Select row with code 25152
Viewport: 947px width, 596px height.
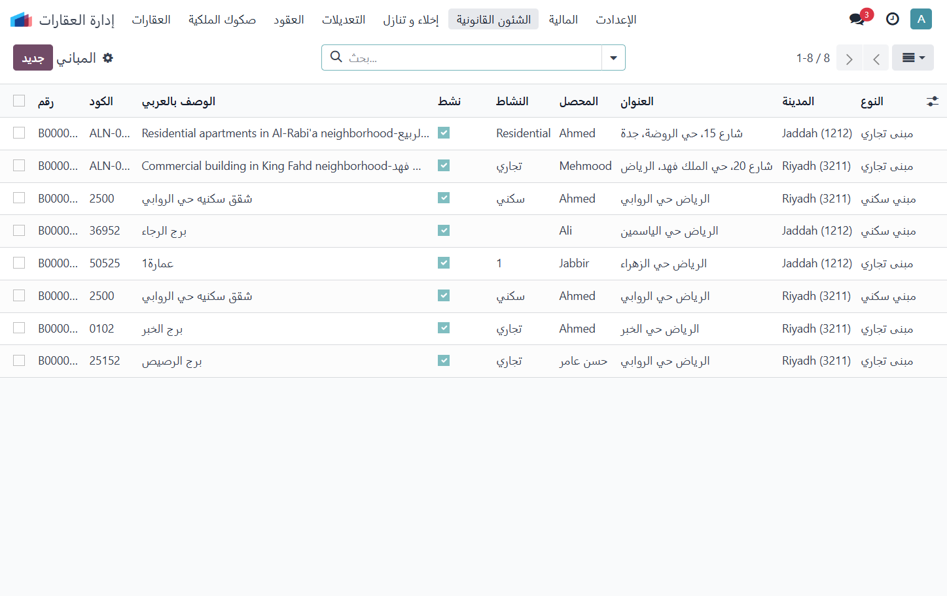coord(19,361)
